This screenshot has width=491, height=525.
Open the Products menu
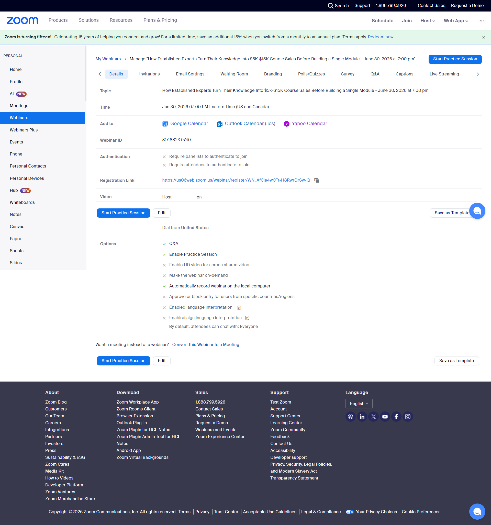pyautogui.click(x=58, y=20)
